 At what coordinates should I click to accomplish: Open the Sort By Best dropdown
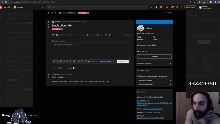point(61,68)
